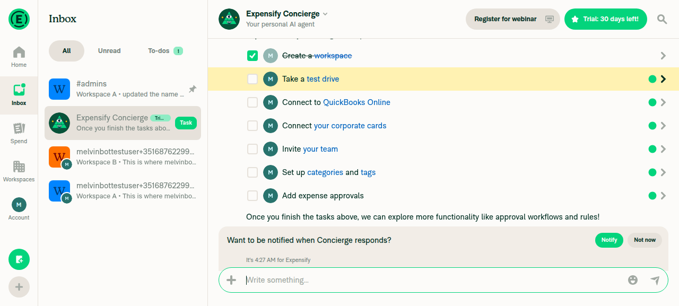679x306 pixels.
Task: Open the test drive link
Action: tap(323, 79)
